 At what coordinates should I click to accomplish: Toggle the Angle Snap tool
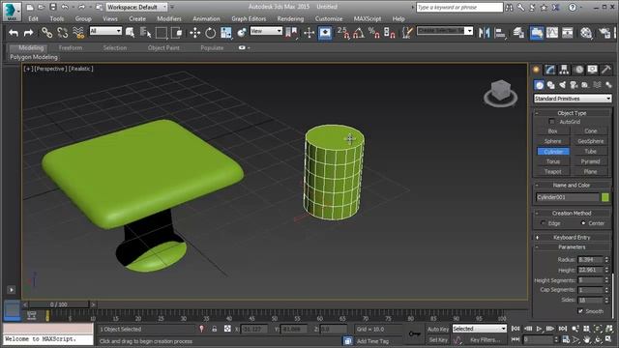pyautogui.click(x=359, y=33)
